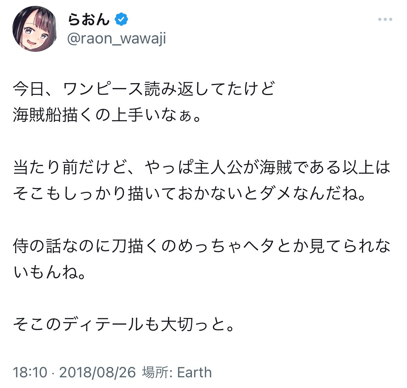Viewport: 407px width, 388px height.
Task: Click the line starting with そこもしっかり
Action: click(x=189, y=194)
